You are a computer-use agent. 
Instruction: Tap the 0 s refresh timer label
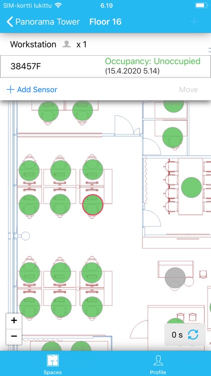pyautogui.click(x=177, y=335)
